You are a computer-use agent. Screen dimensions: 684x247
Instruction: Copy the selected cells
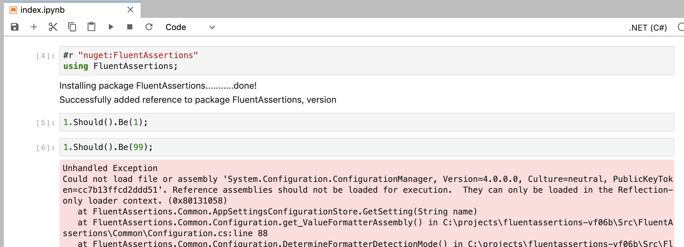(72, 27)
